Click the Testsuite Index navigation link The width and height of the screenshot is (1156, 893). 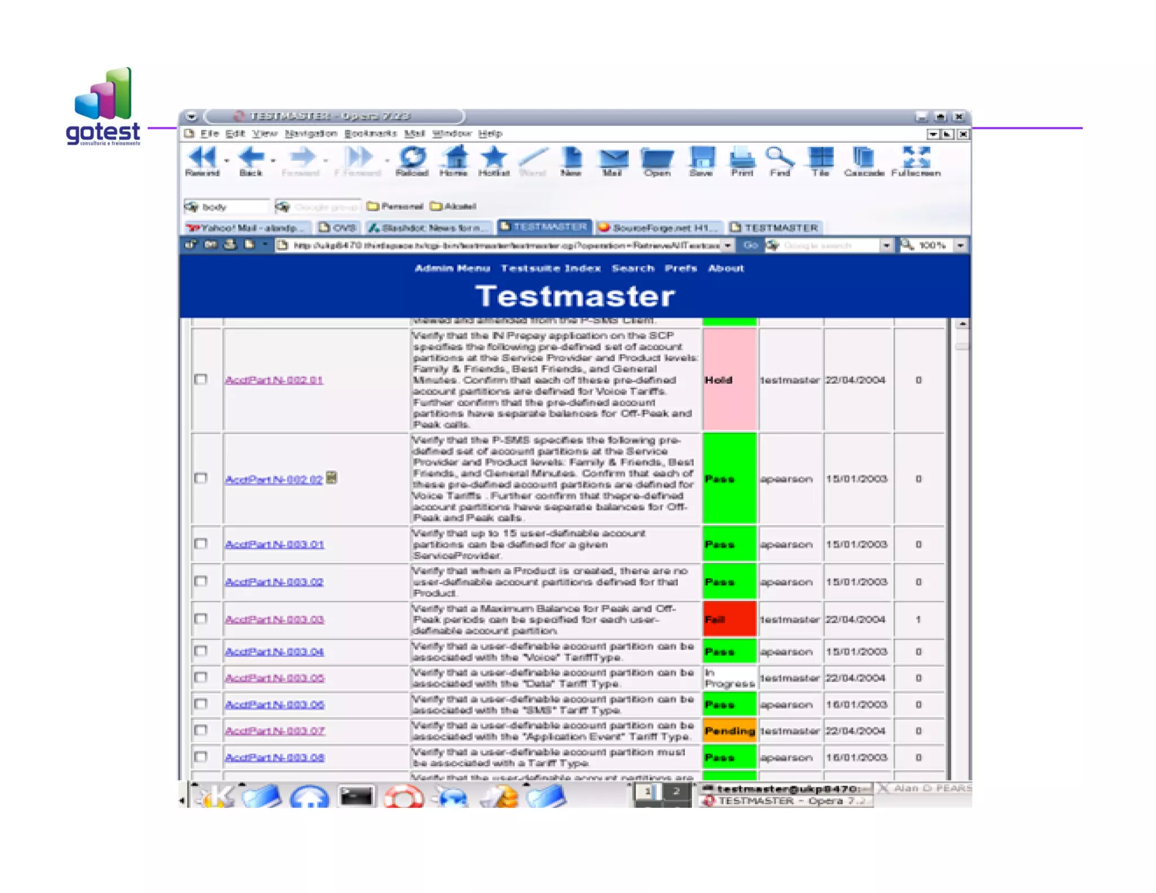point(550,268)
